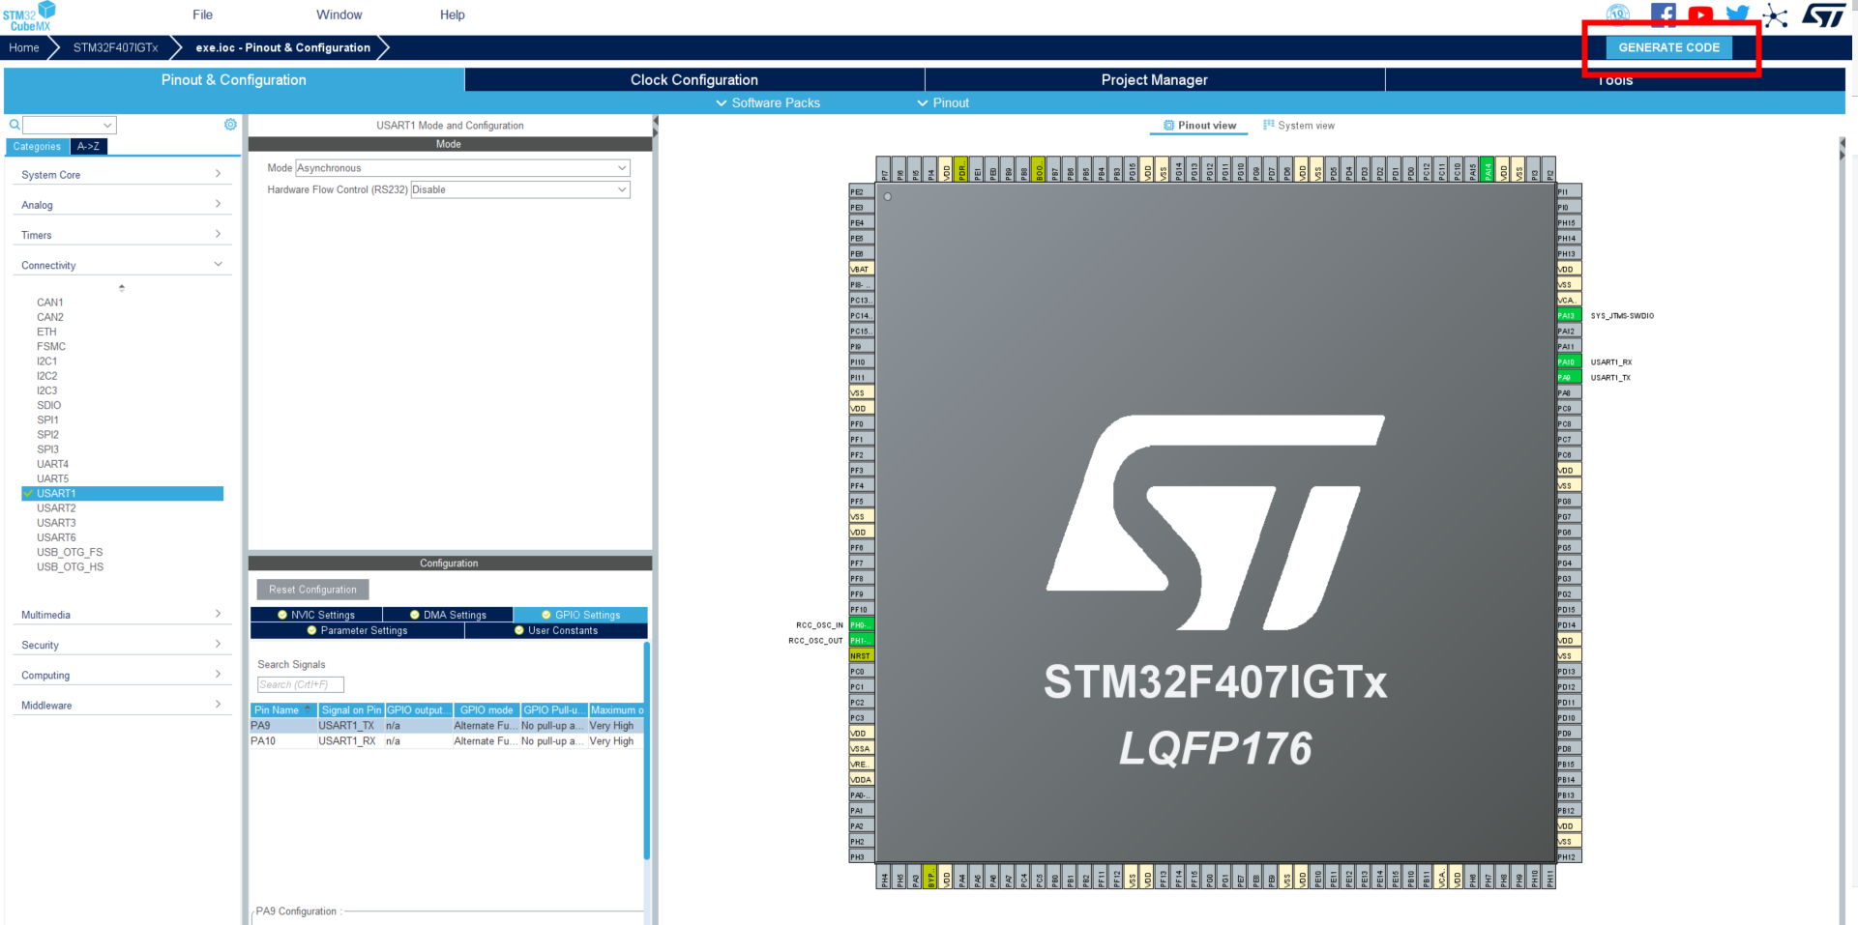This screenshot has height=925, width=1858.
Task: Switch to the Clock Configuration tab
Action: coord(694,79)
